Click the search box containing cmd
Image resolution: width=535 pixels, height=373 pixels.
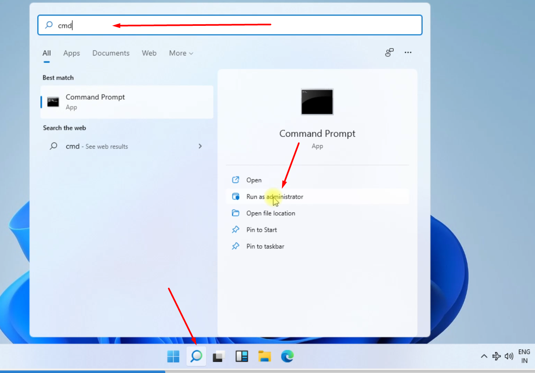230,25
